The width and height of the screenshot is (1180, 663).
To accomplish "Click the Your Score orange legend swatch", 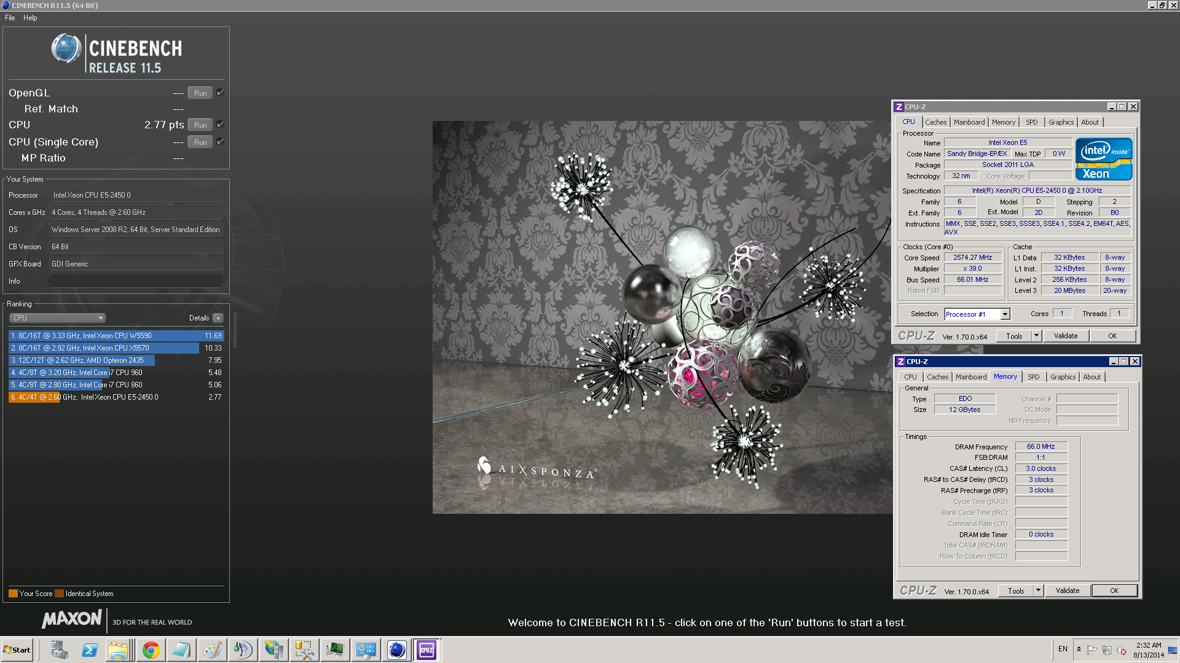I will click(x=13, y=594).
